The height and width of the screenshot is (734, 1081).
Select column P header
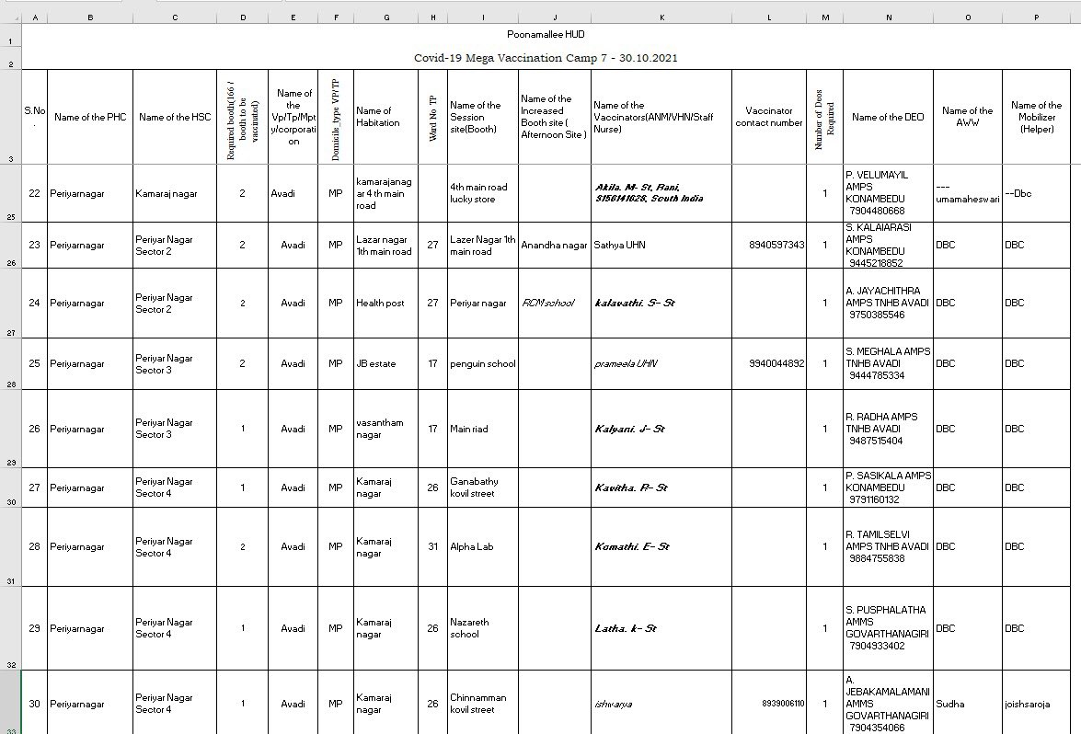[1036, 17]
